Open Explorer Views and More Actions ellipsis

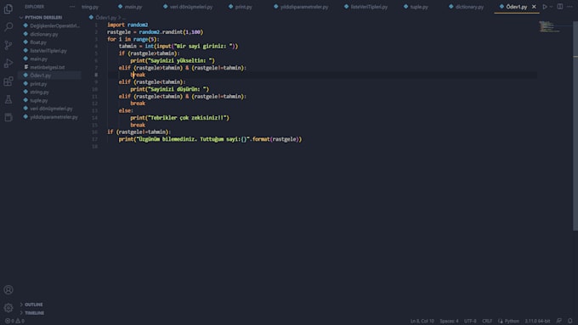pos(72,7)
